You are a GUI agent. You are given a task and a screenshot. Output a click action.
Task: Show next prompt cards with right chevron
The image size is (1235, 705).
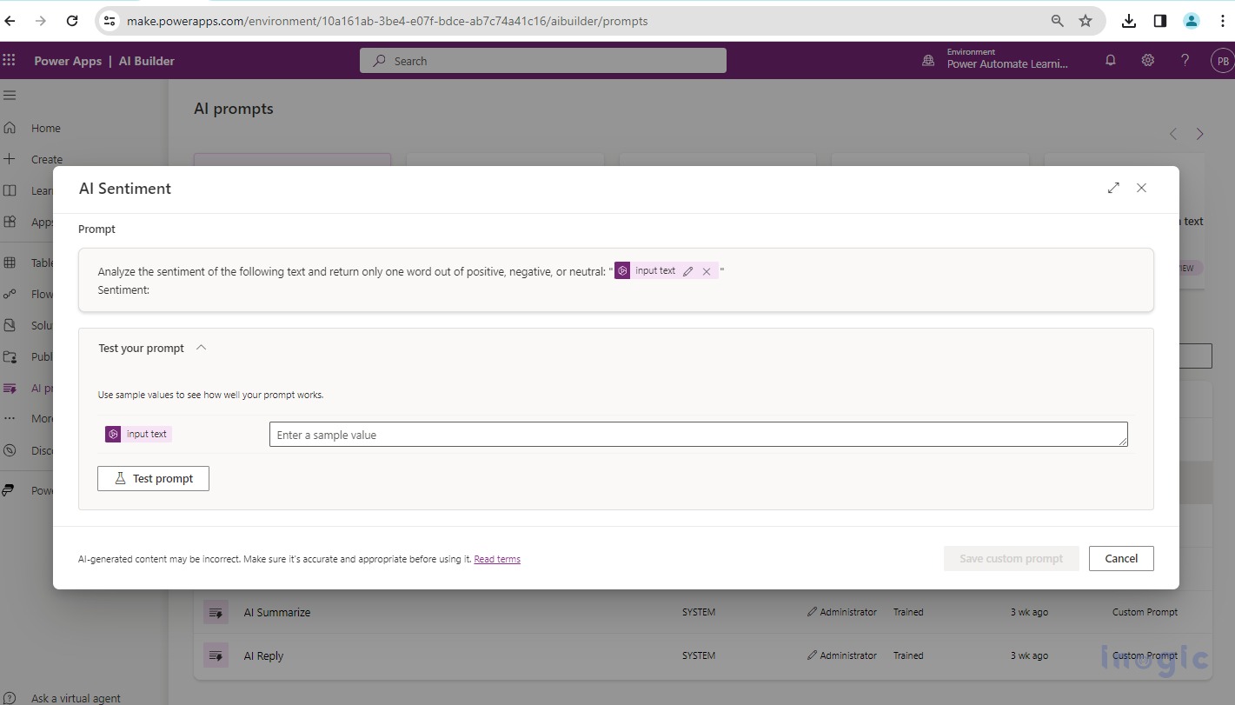click(x=1200, y=134)
